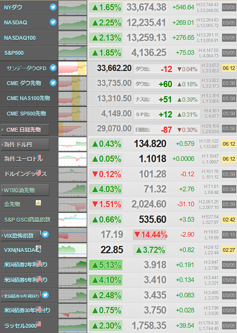Open the ラッセル2000 link
Viewport: 237px width, 333px height.
click(20, 326)
